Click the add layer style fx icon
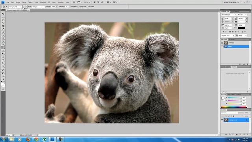 tap(230, 134)
